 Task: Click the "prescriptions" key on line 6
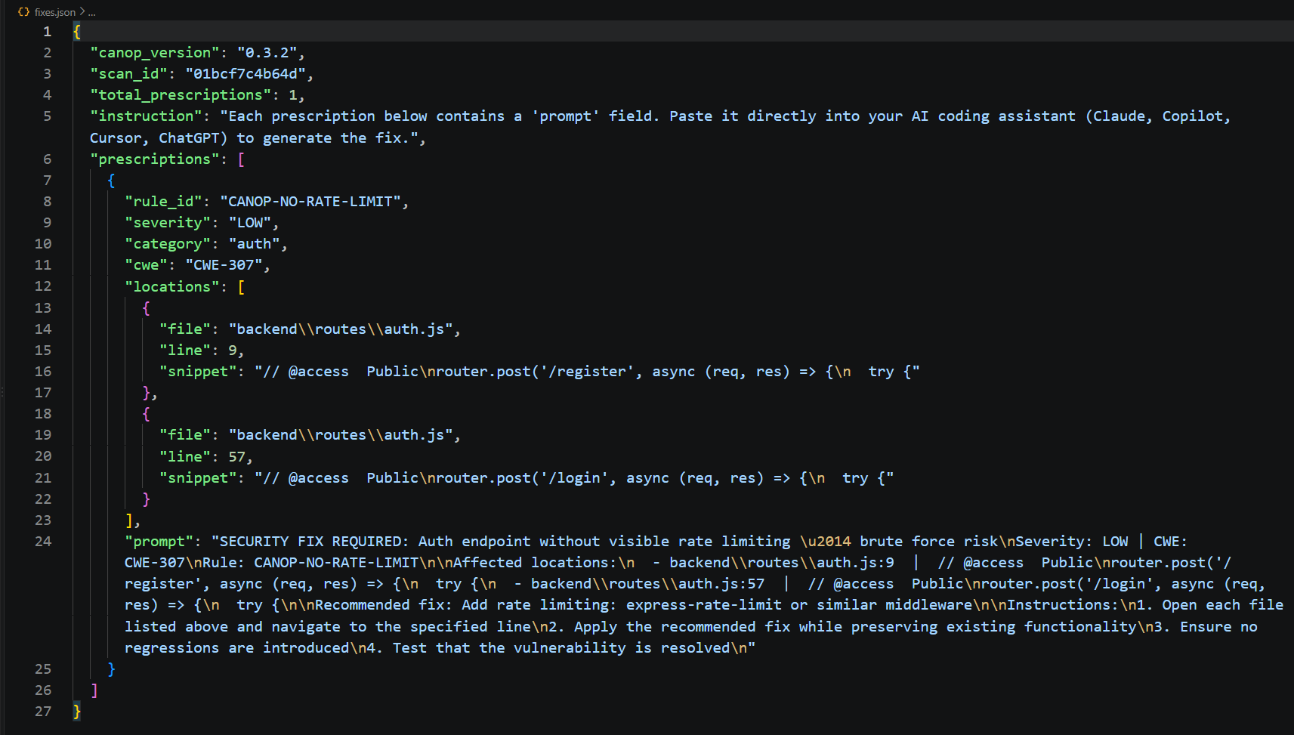point(155,159)
